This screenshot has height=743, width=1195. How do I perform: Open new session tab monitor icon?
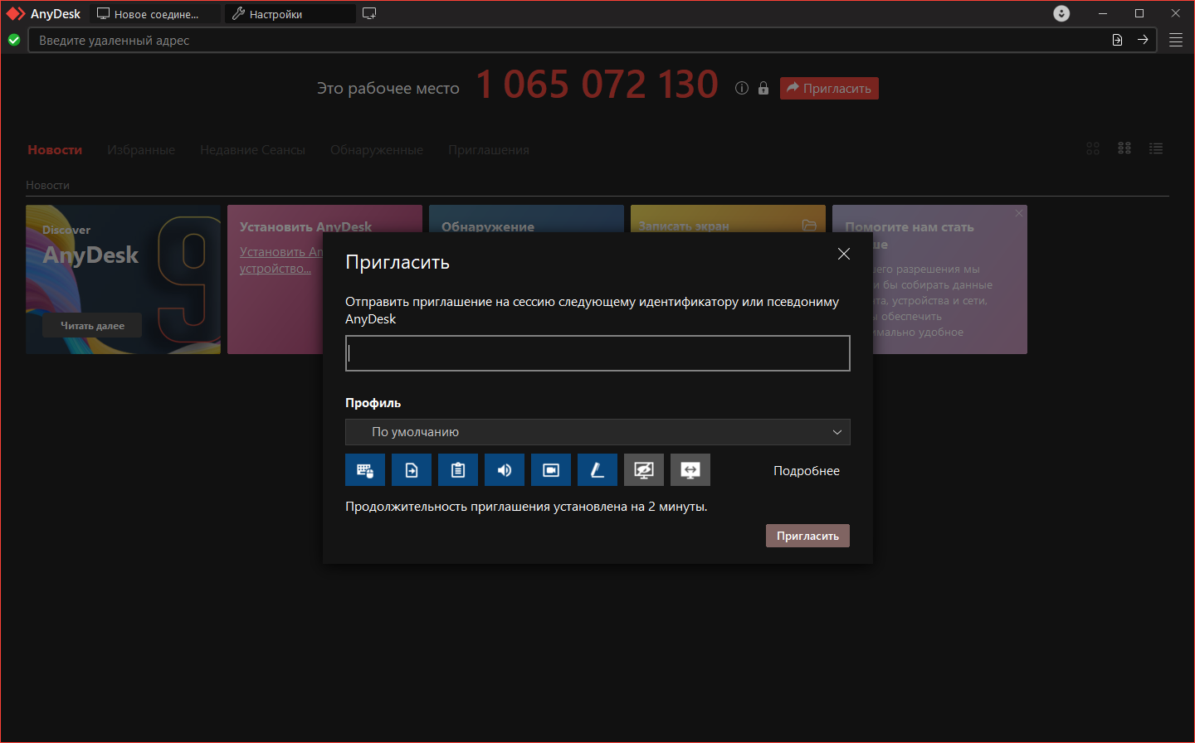(x=369, y=13)
